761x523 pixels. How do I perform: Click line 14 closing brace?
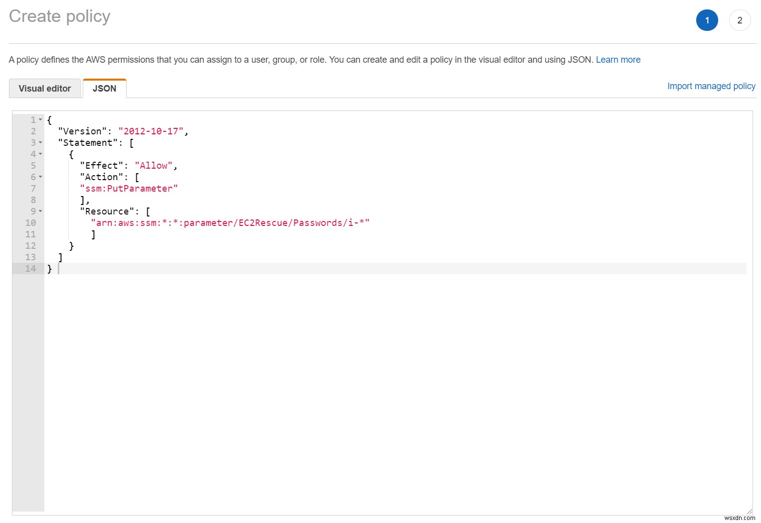pos(49,268)
